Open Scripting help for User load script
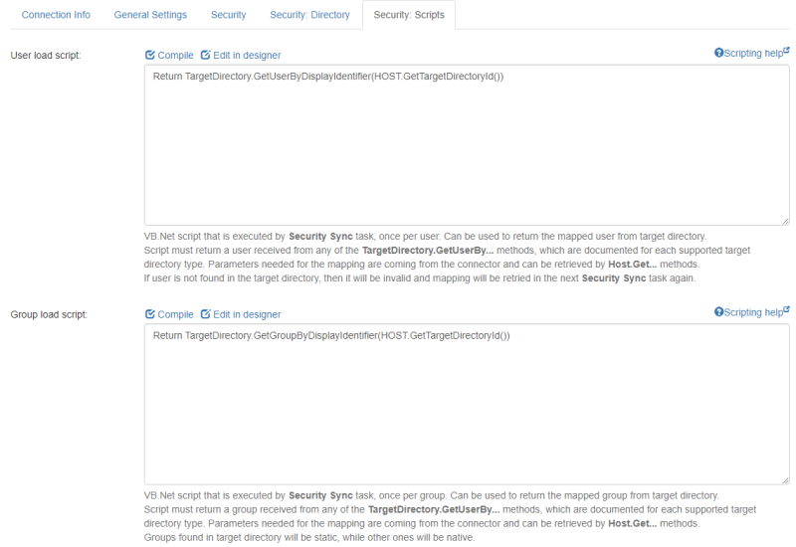 [752, 53]
